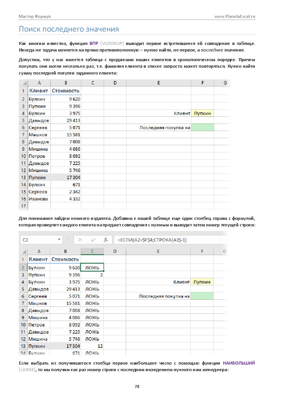This screenshot has height=399, width=282.
Task: Select column C header in the second table
Action: coord(92,251)
